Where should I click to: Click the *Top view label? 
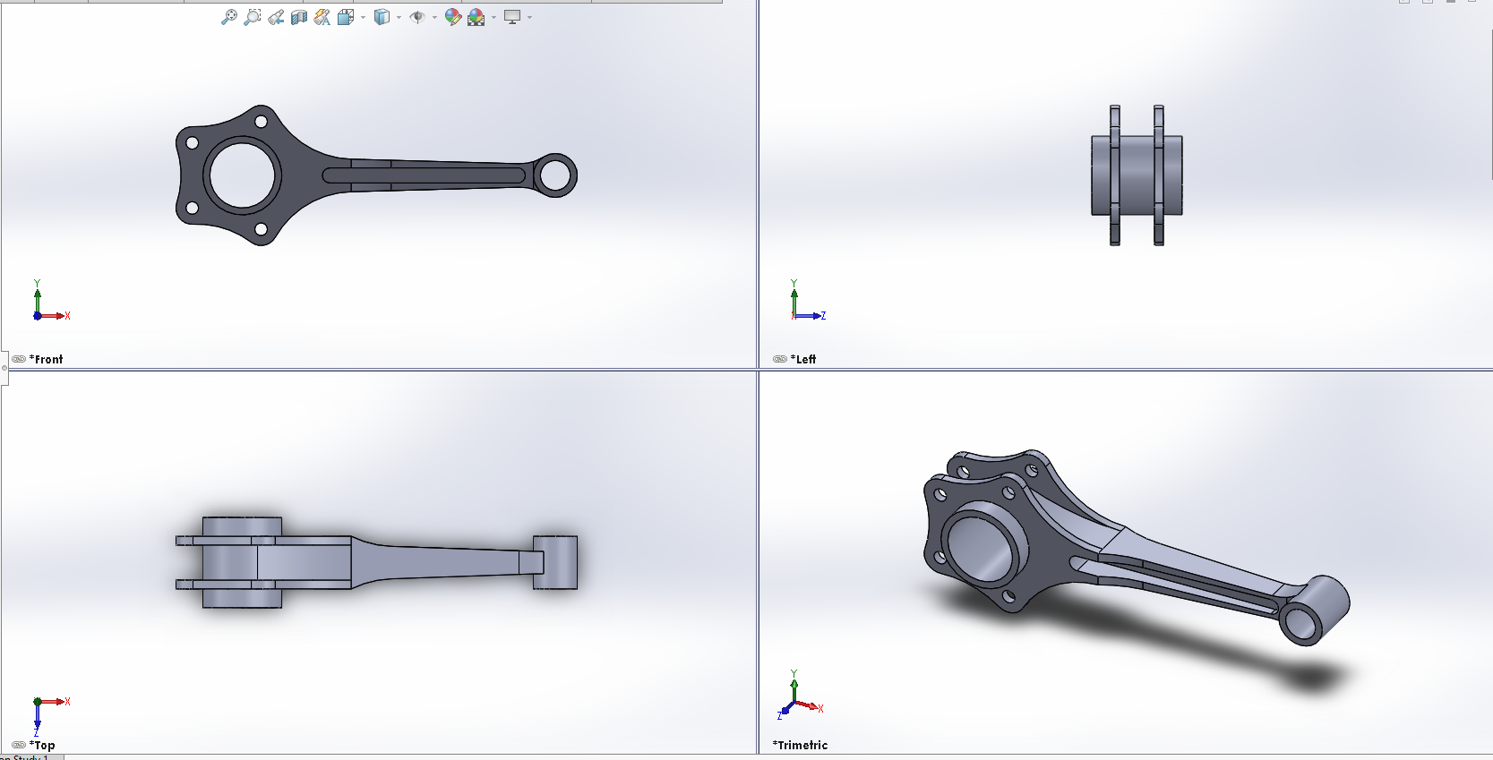42,745
